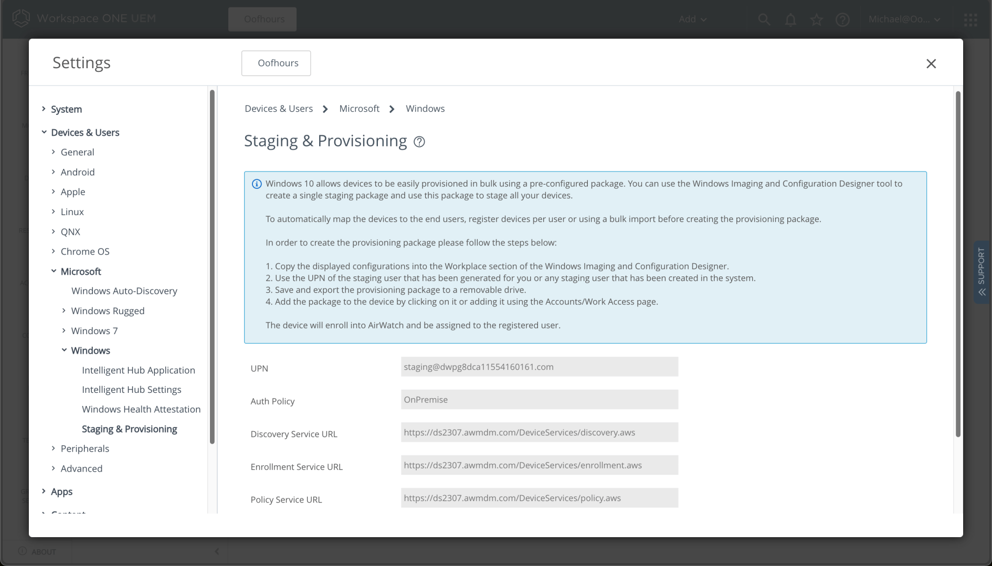Viewport: 992px width, 566px height.
Task: Expand the Android settings node
Action: coord(54,172)
